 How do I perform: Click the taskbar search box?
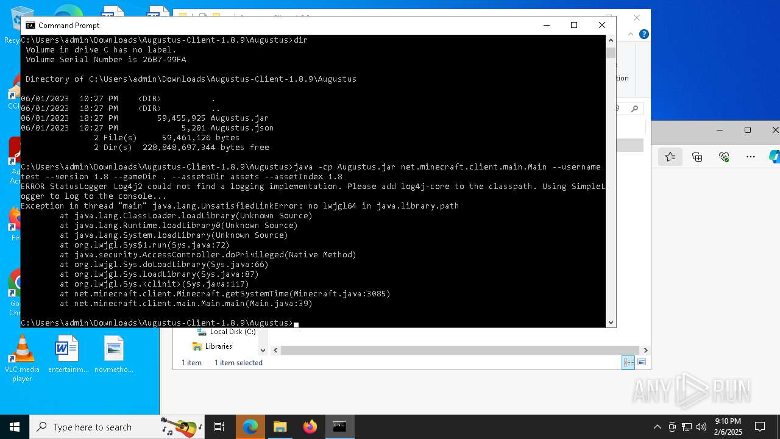point(117,427)
